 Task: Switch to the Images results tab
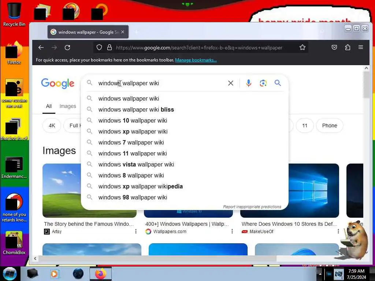68,106
